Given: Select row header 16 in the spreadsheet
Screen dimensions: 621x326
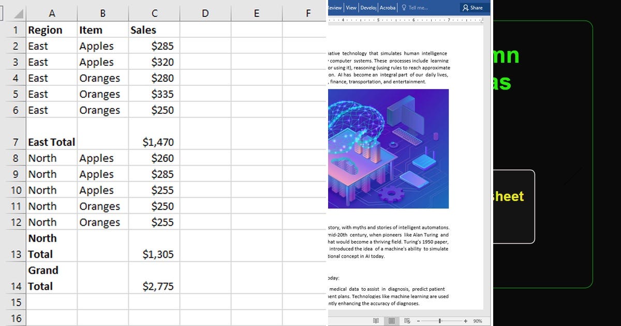Looking at the screenshot, I should 16,317.
